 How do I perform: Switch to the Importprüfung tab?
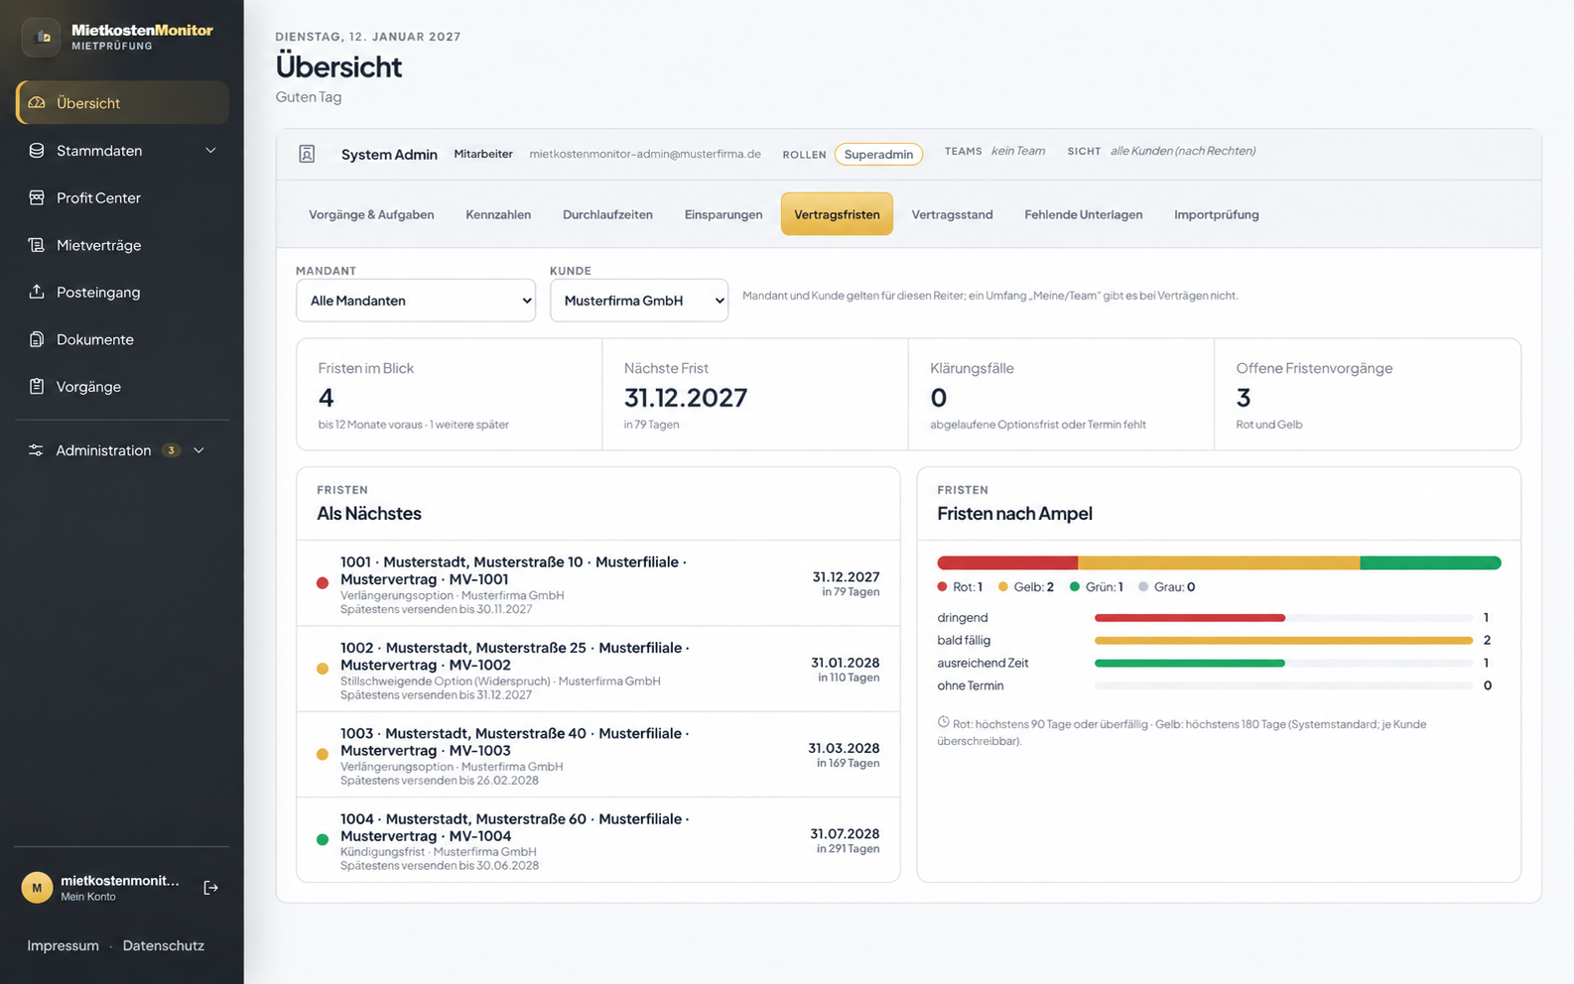pos(1216,214)
